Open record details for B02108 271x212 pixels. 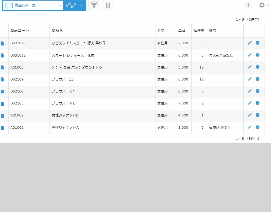click(2, 91)
